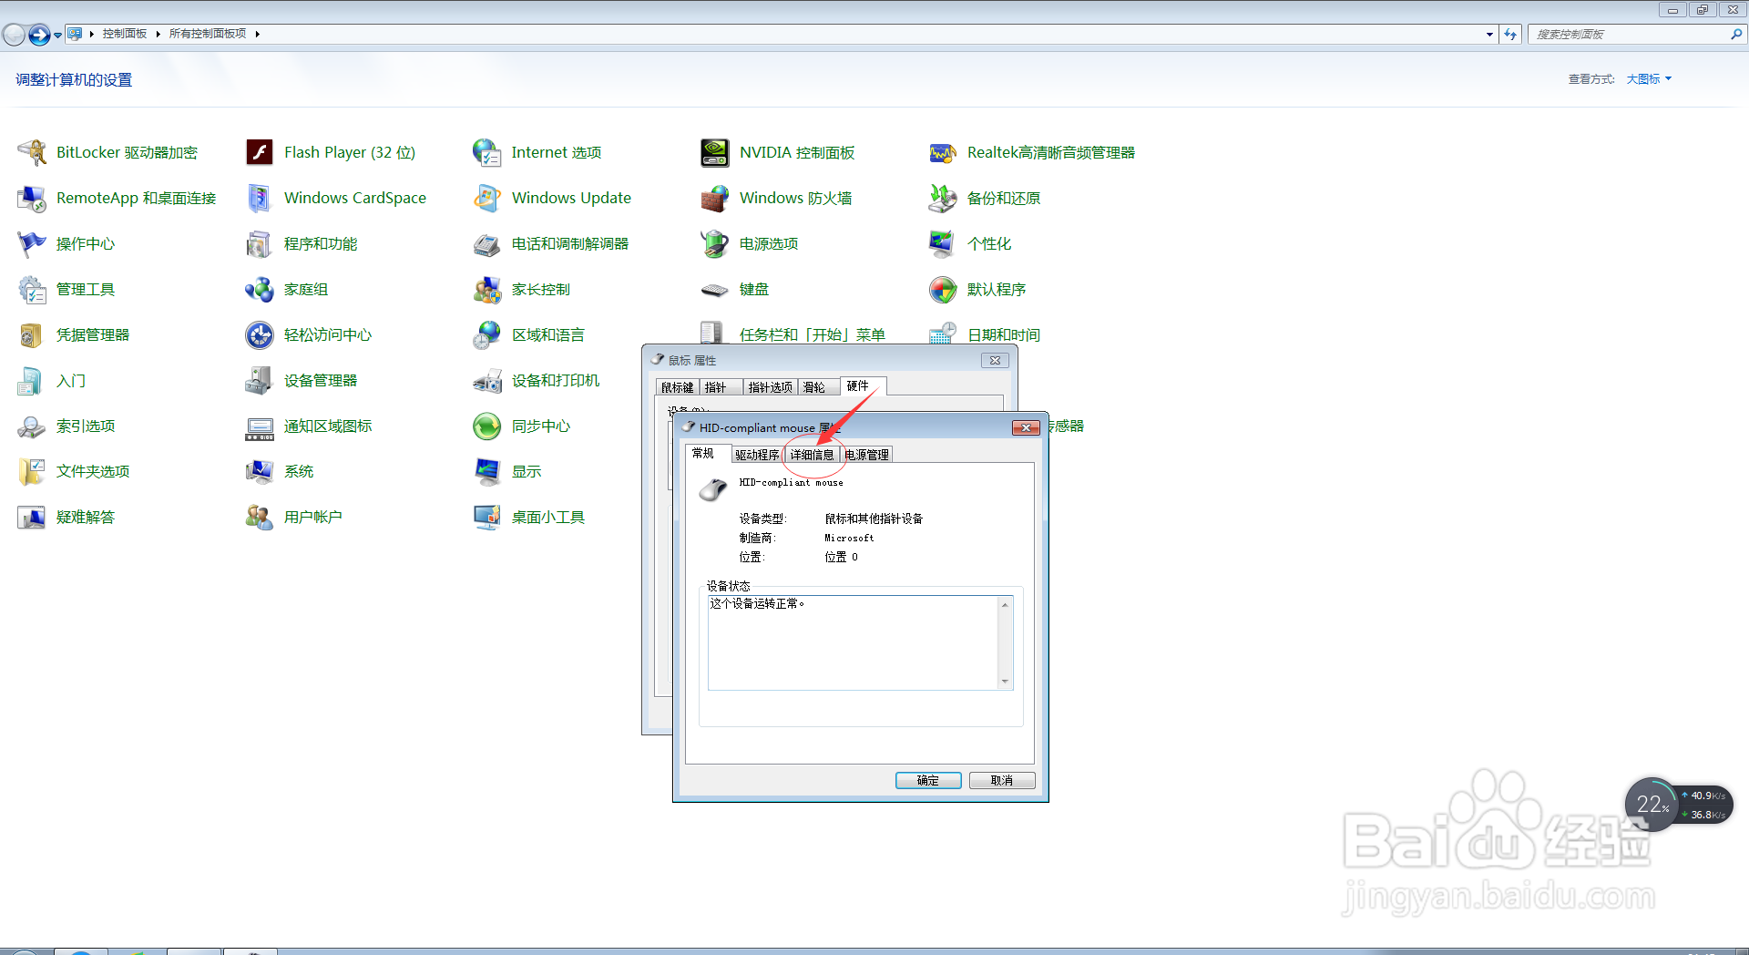Expand 控制面板 breadcrumb arrow
The height and width of the screenshot is (955, 1749).
click(158, 34)
